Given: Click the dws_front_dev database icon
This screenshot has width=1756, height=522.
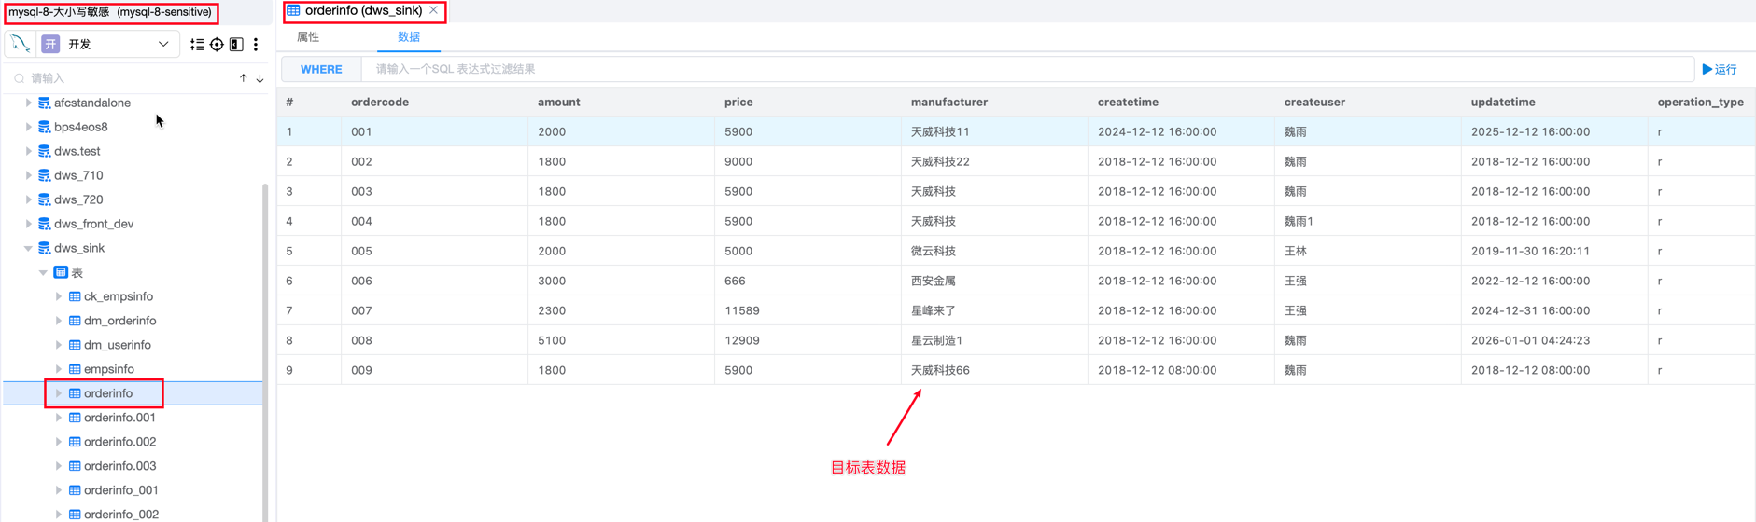Looking at the screenshot, I should [44, 224].
